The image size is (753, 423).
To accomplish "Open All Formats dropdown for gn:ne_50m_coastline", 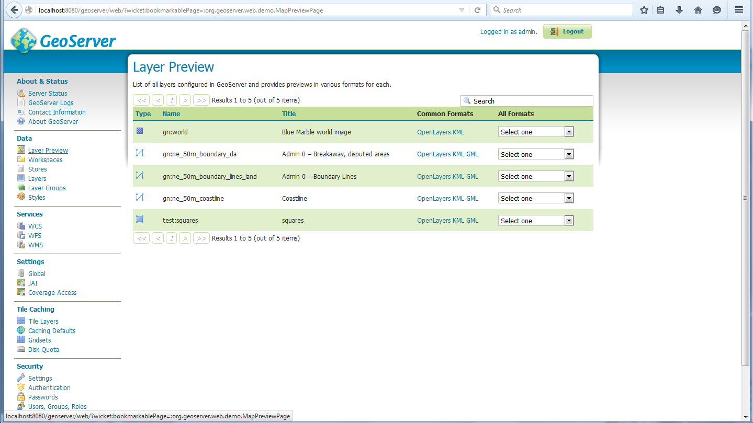I will (x=536, y=198).
